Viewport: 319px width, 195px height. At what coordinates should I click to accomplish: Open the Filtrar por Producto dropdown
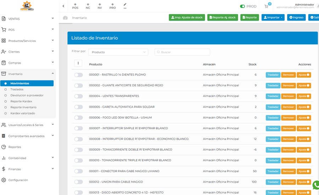coord(118,52)
